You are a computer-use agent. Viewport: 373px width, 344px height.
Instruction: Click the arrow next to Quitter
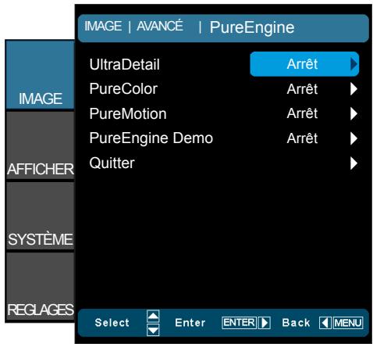[353, 163]
